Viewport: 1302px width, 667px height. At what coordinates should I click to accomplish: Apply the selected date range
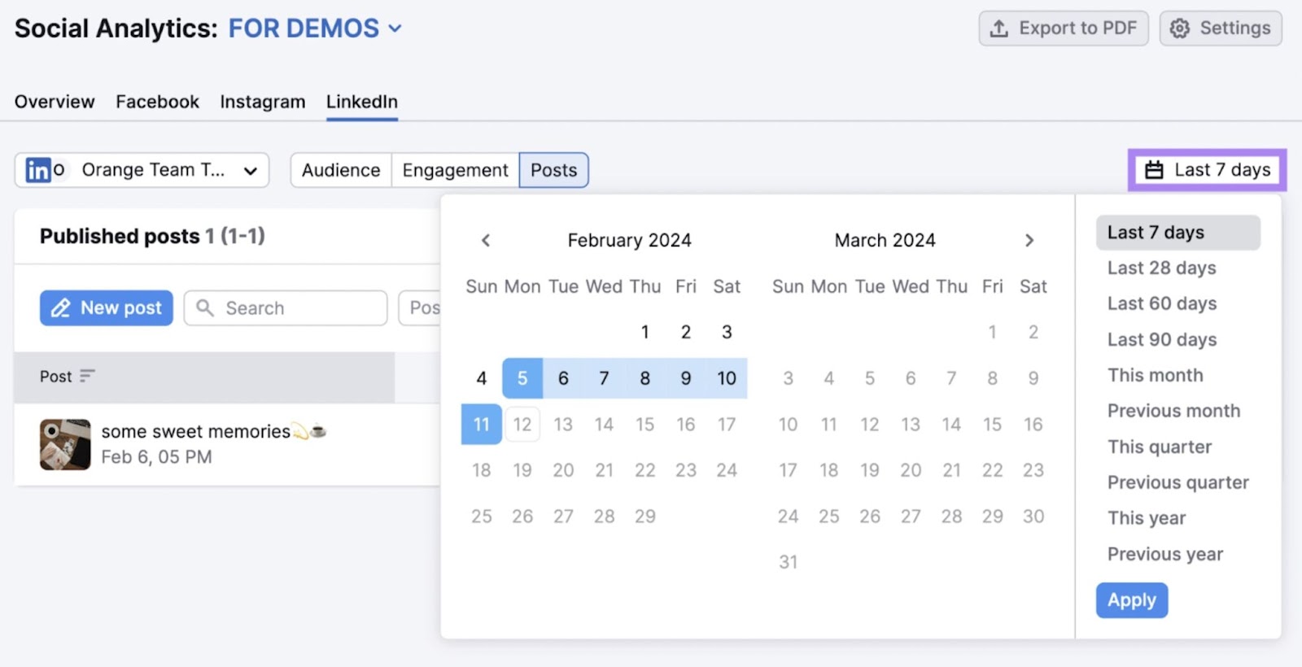pos(1132,600)
